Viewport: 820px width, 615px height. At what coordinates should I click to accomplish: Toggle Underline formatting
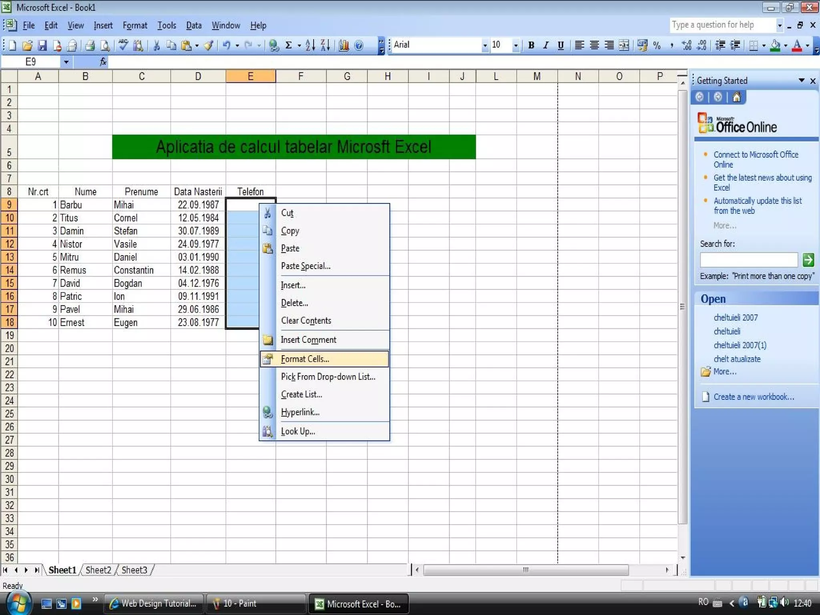point(561,45)
